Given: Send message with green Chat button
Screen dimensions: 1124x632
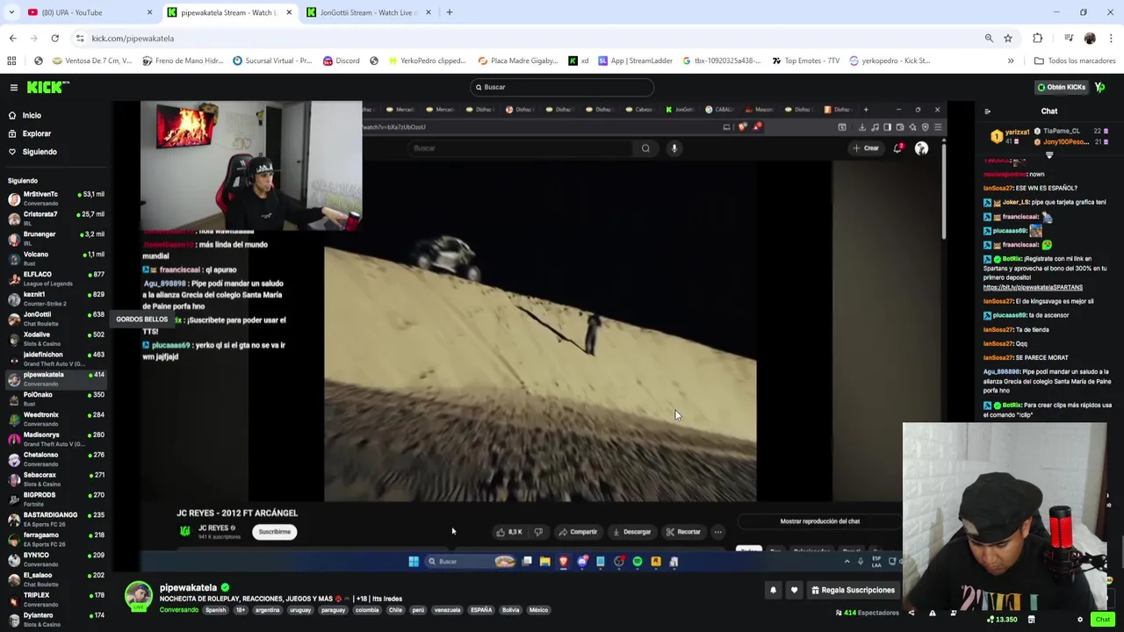Looking at the screenshot, I should [1102, 620].
